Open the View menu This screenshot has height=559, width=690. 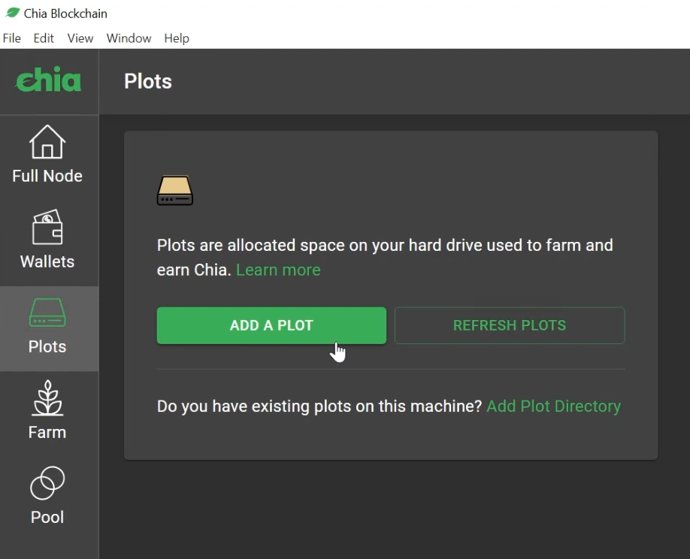pyautogui.click(x=80, y=38)
